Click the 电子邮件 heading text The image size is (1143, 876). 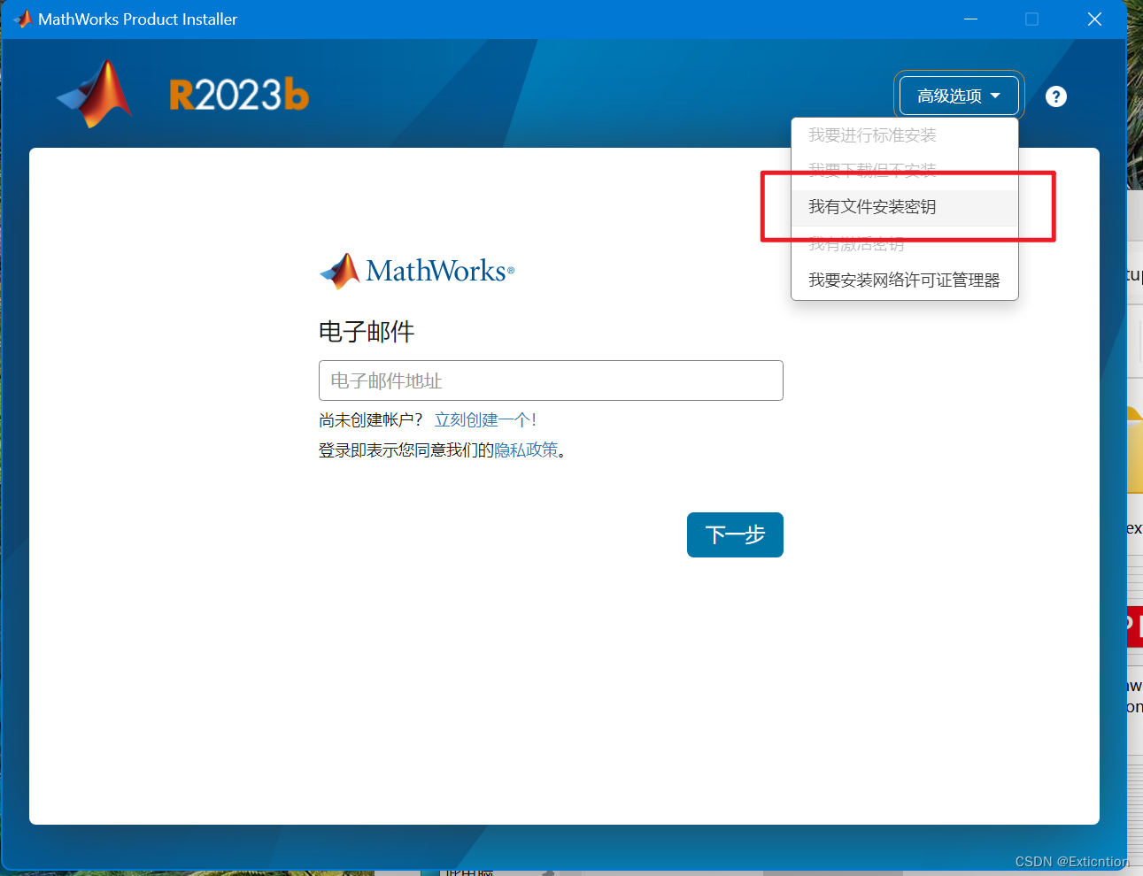[367, 332]
